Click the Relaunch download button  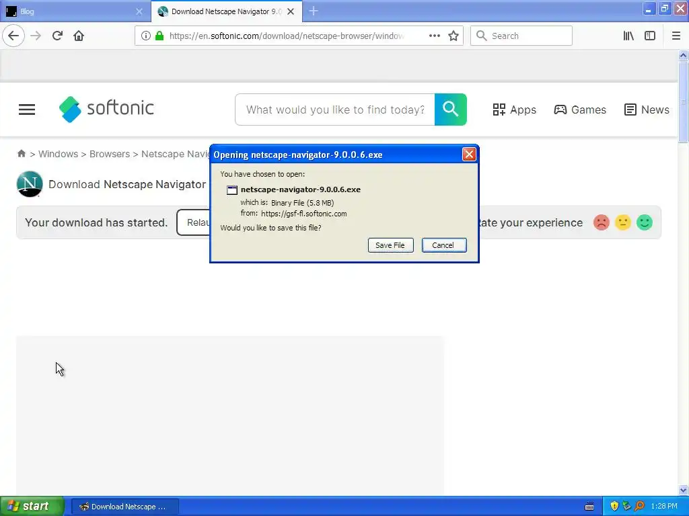coord(194,222)
